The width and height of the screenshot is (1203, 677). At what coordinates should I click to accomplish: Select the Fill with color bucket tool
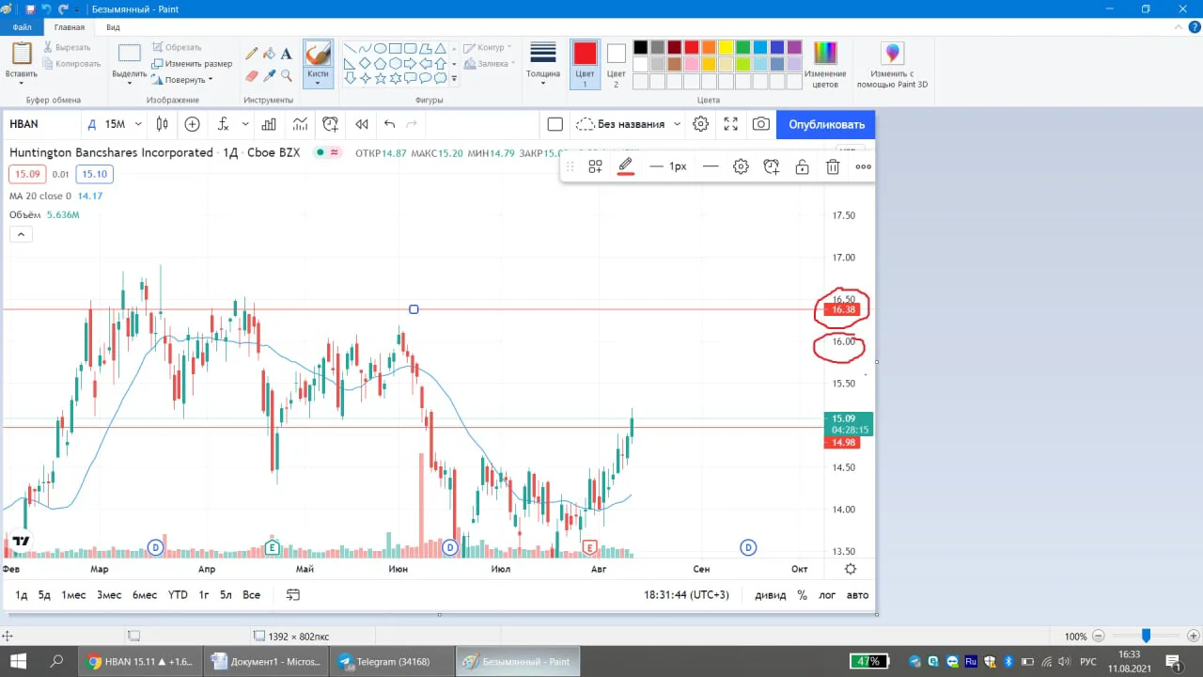tap(269, 54)
